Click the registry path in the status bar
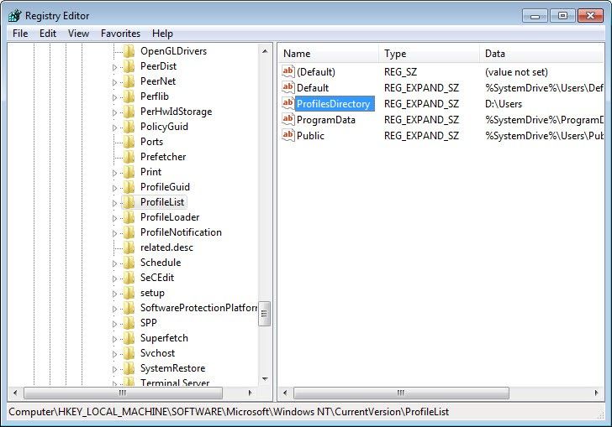 pyautogui.click(x=229, y=412)
